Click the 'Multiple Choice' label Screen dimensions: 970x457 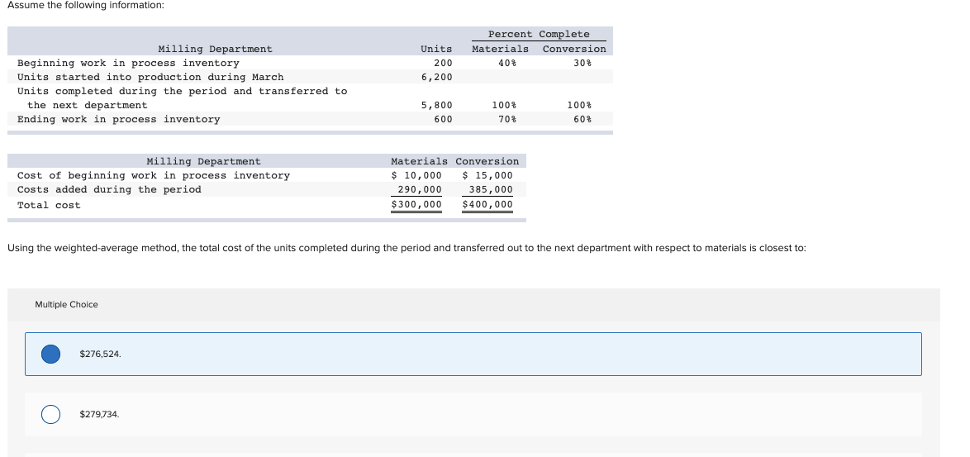click(x=66, y=304)
